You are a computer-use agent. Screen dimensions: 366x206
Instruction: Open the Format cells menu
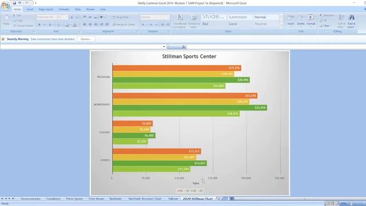[x=311, y=21]
